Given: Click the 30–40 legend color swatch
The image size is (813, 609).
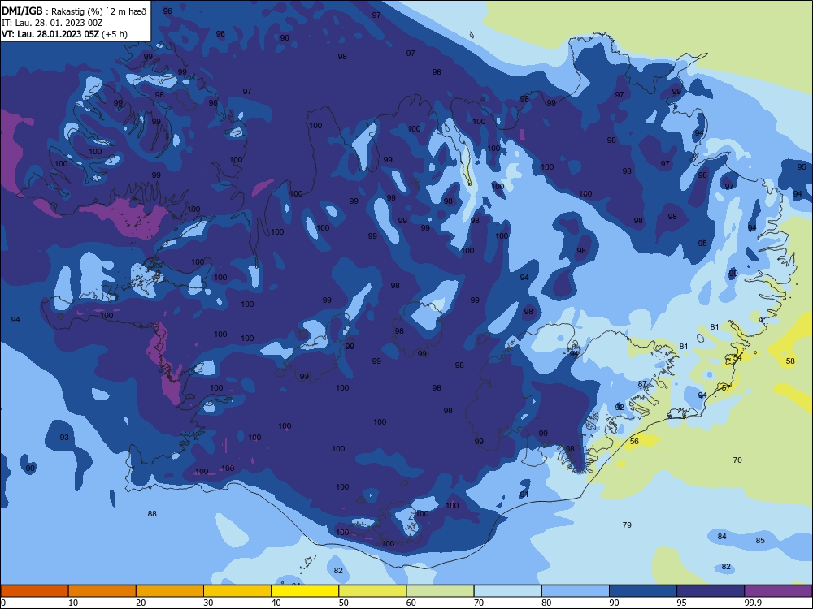Looking at the screenshot, I should pyautogui.click(x=237, y=591).
